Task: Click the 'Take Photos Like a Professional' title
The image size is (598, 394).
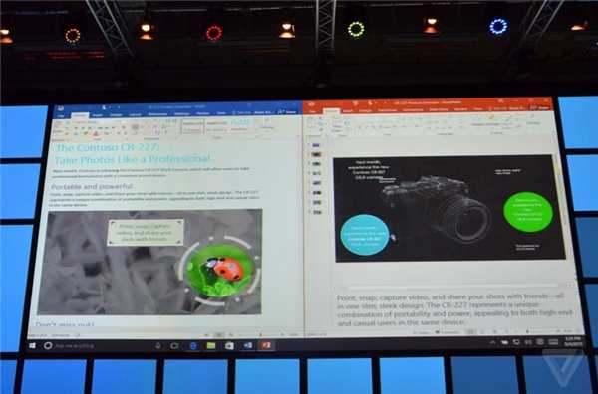Action: click(x=133, y=159)
